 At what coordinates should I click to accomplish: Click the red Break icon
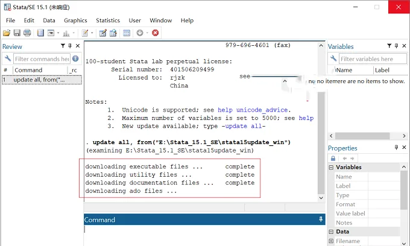click(156, 33)
